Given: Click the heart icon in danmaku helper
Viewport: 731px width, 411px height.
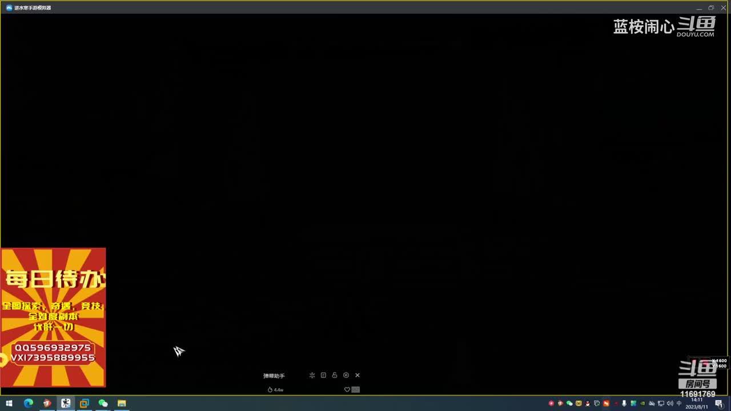Looking at the screenshot, I should coord(347,389).
